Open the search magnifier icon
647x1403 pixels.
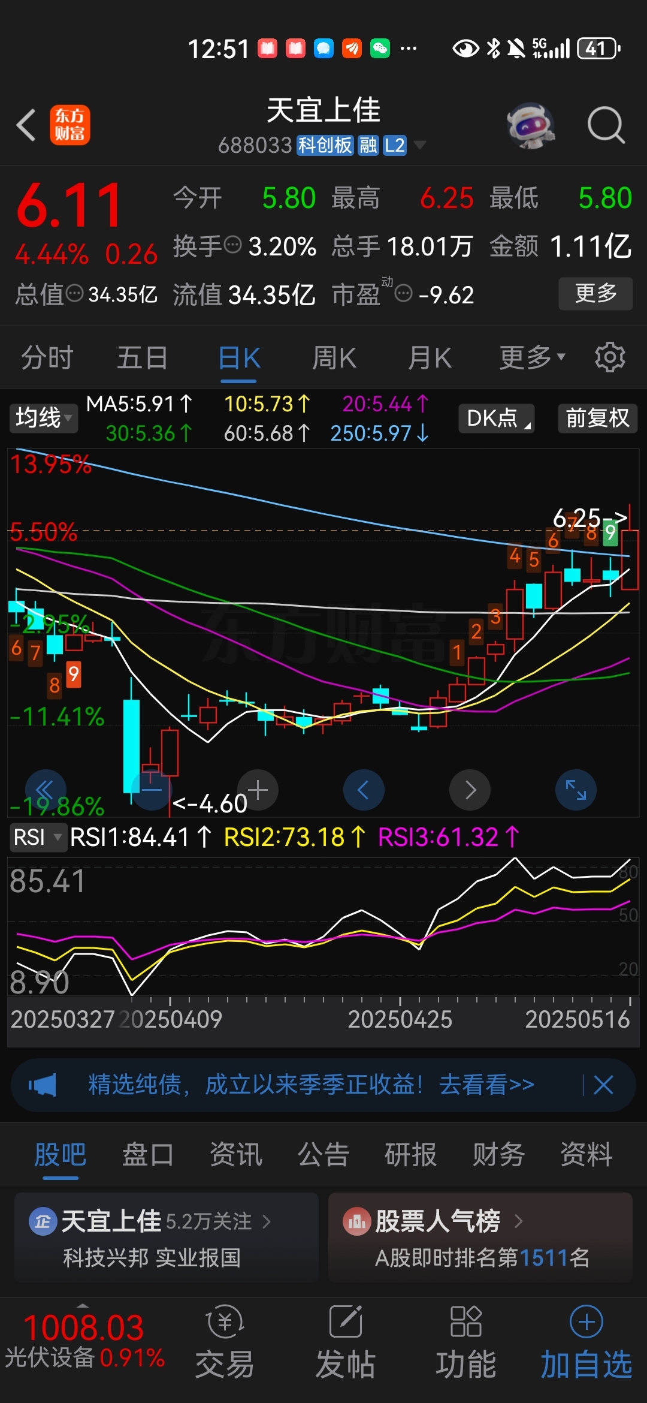tap(606, 125)
